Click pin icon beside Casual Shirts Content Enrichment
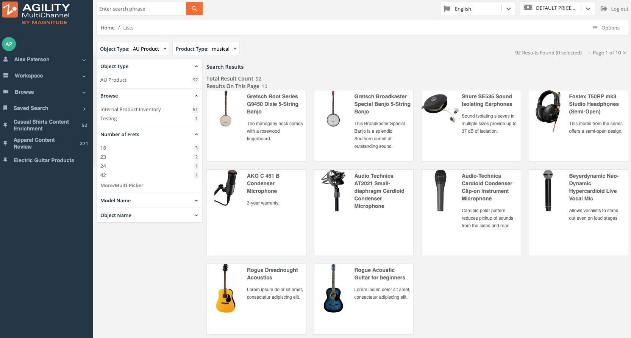Image resolution: width=631 pixels, height=338 pixels. 5,125
